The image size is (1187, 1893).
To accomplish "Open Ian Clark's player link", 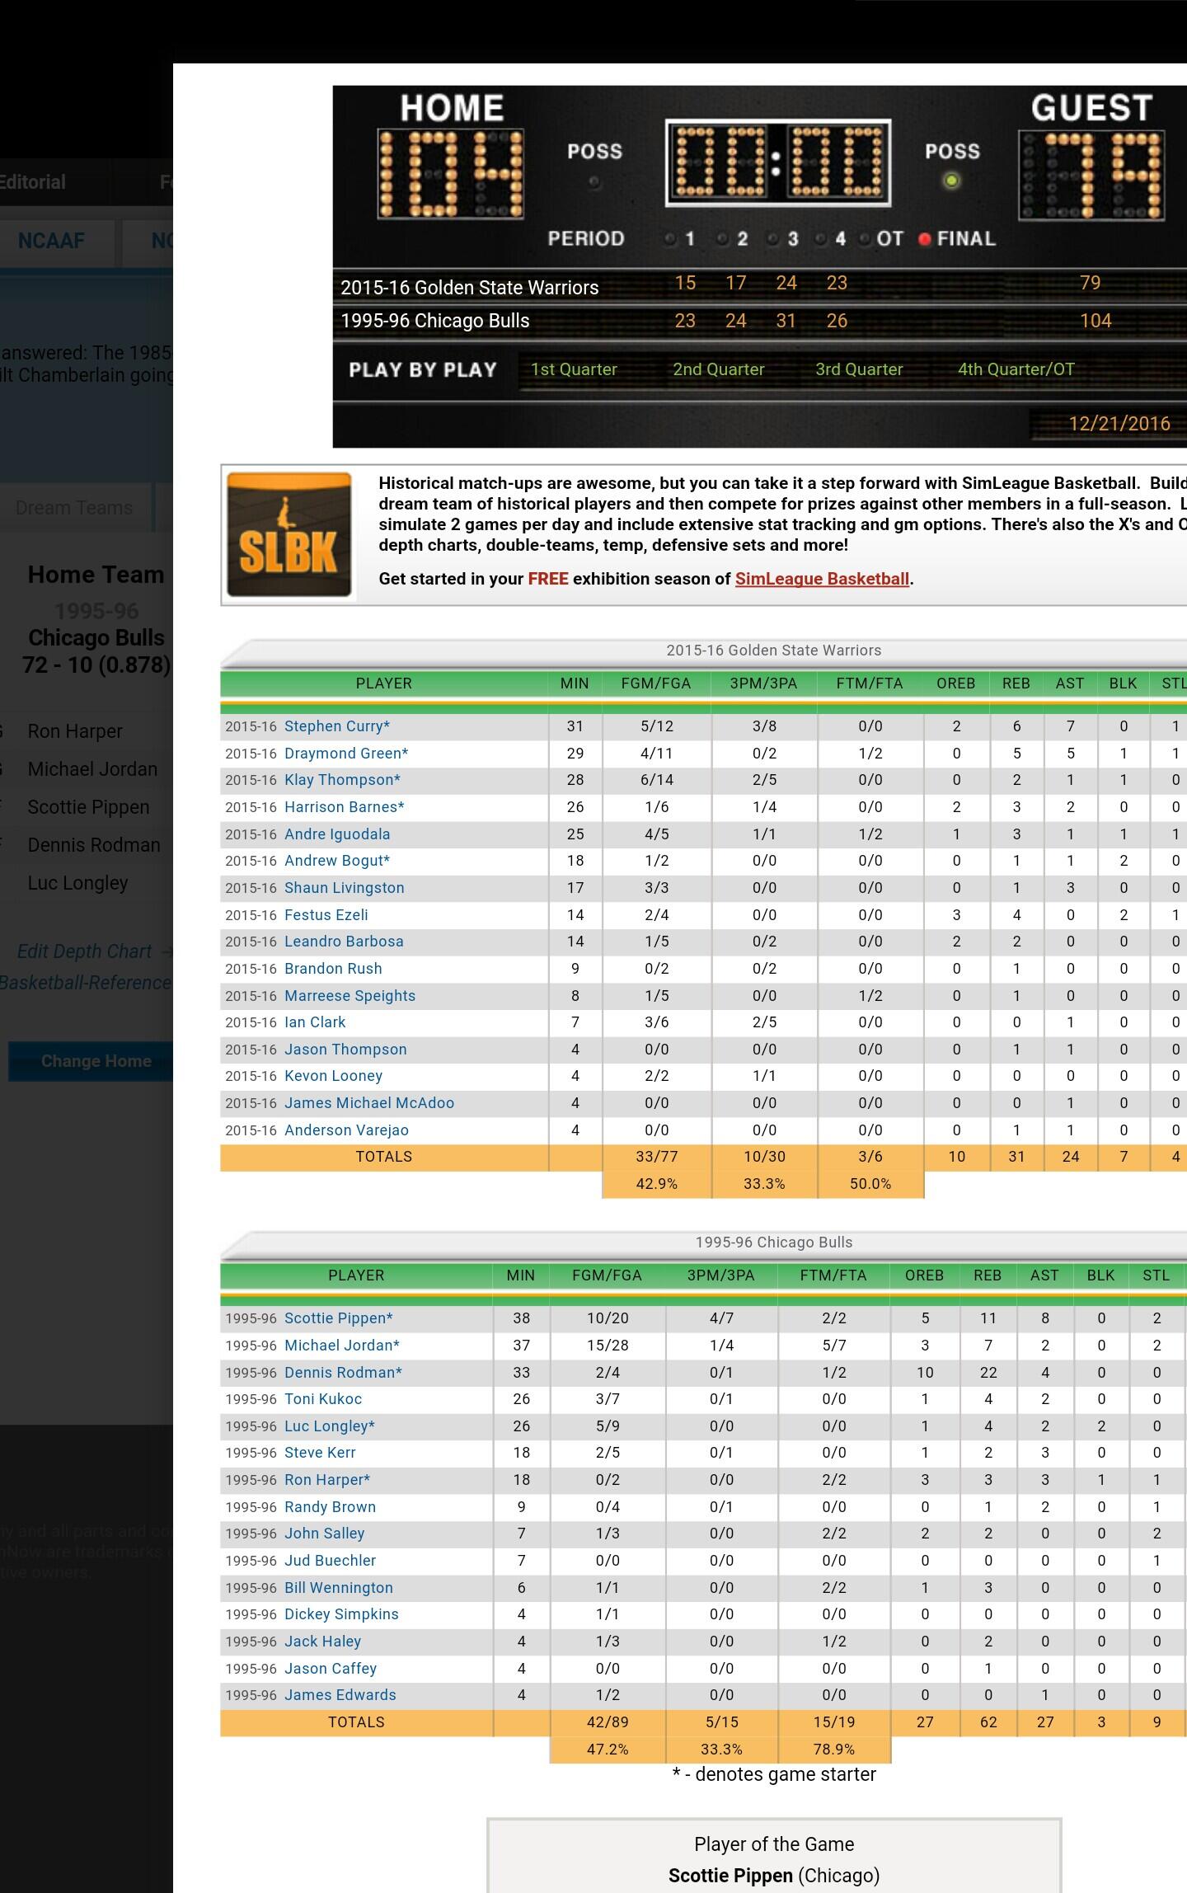I will coord(315,1022).
